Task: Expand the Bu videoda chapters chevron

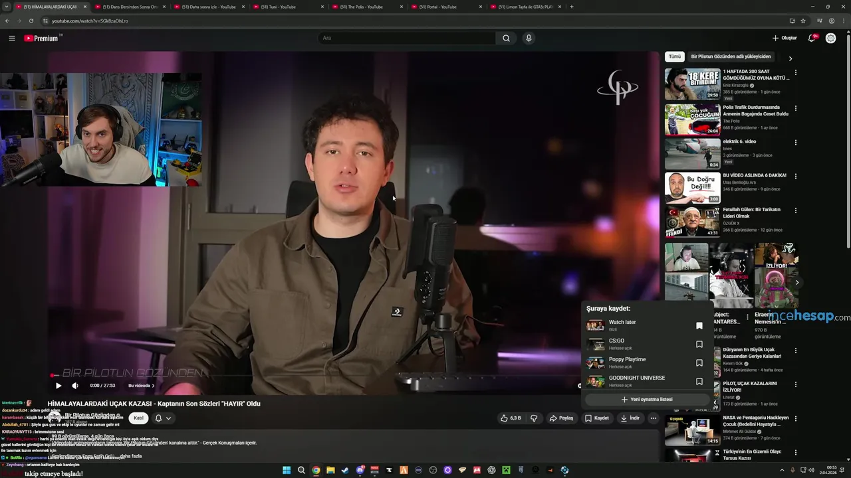Action: click(153, 386)
